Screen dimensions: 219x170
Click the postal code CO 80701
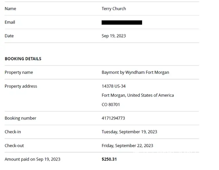111,104
